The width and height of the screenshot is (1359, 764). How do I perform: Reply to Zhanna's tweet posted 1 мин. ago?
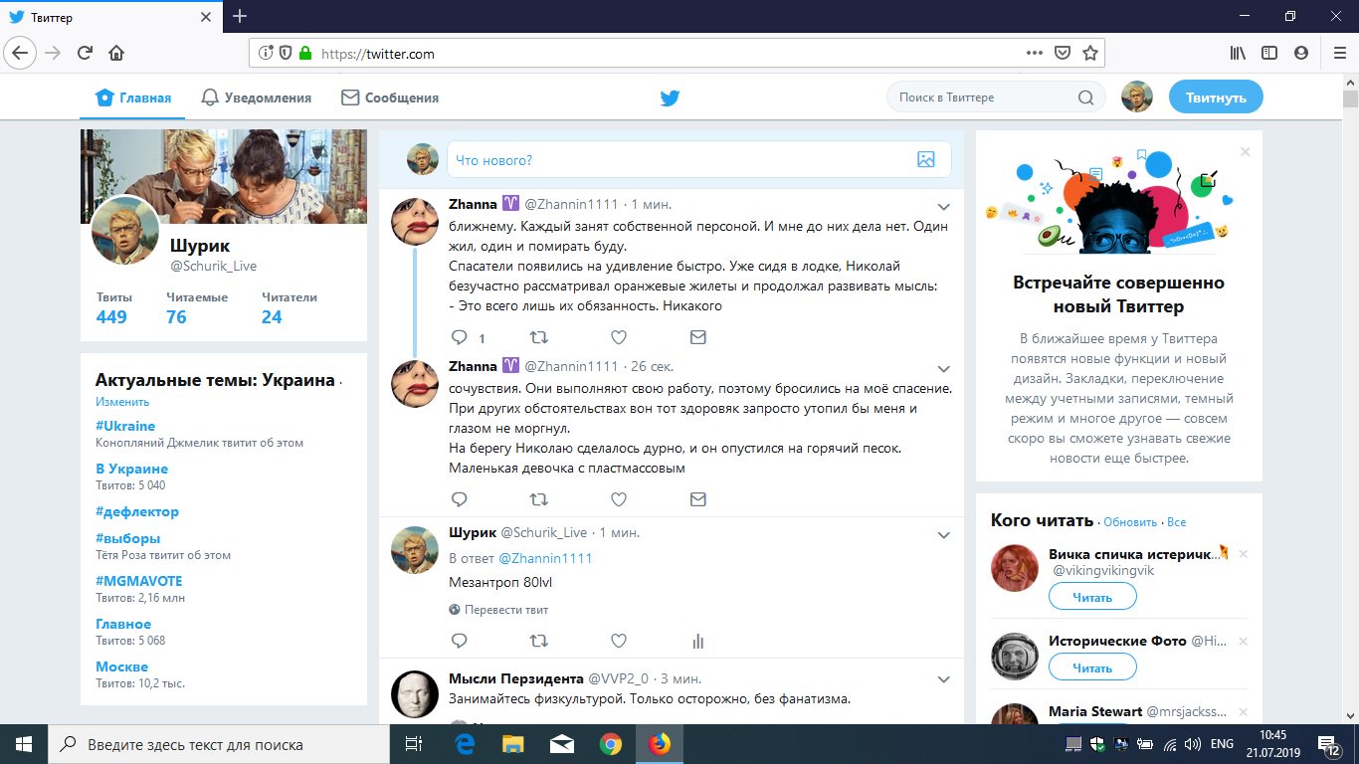(460, 337)
